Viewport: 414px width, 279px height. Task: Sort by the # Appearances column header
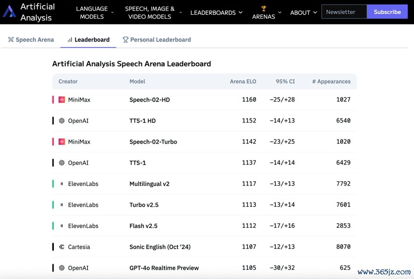point(331,81)
